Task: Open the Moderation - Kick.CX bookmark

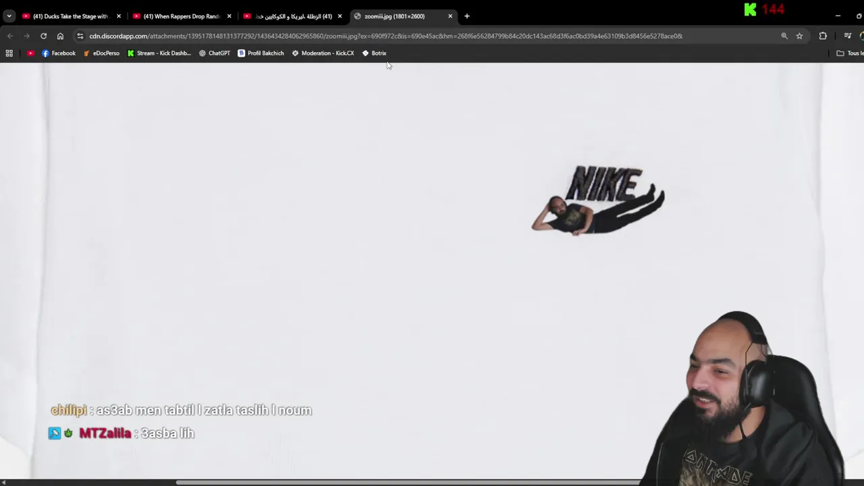Action: click(323, 53)
